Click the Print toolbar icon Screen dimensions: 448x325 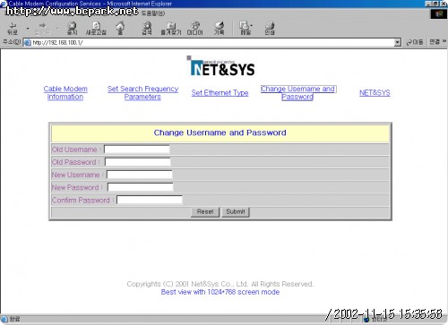[x=270, y=29]
